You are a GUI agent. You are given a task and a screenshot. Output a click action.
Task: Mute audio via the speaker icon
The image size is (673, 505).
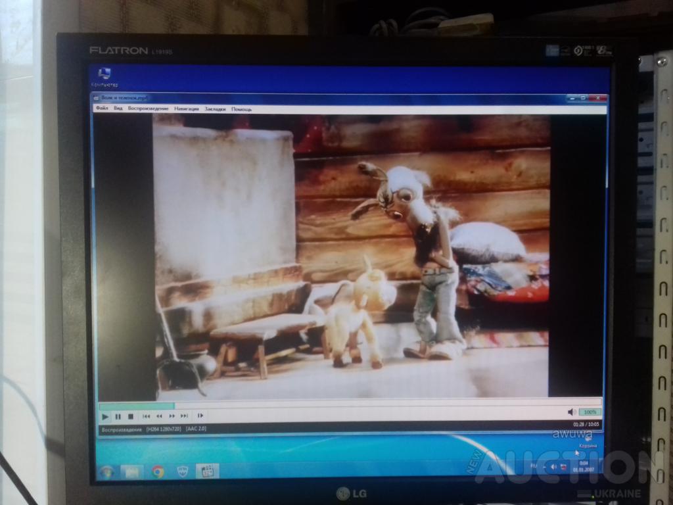pyautogui.click(x=571, y=412)
